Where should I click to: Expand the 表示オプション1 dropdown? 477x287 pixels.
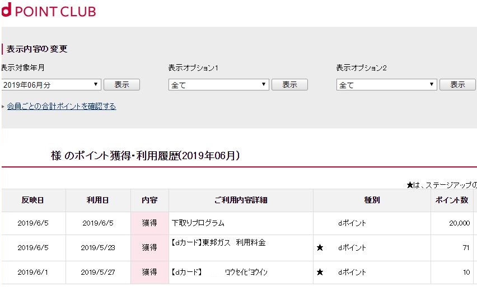coord(219,85)
